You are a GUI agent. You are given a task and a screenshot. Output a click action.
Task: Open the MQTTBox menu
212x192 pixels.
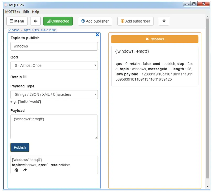13,12
